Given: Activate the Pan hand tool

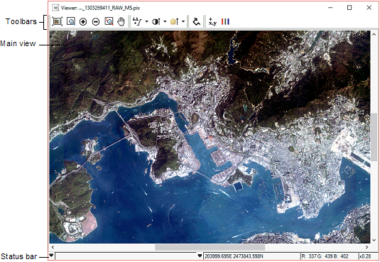Looking at the screenshot, I should click(x=121, y=21).
